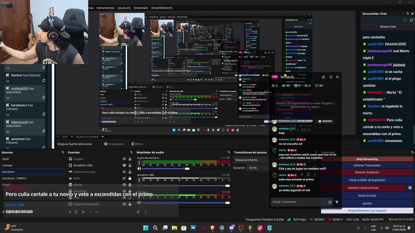Hide the Alertas source
This screenshot has height=233, width=415.
124,185
